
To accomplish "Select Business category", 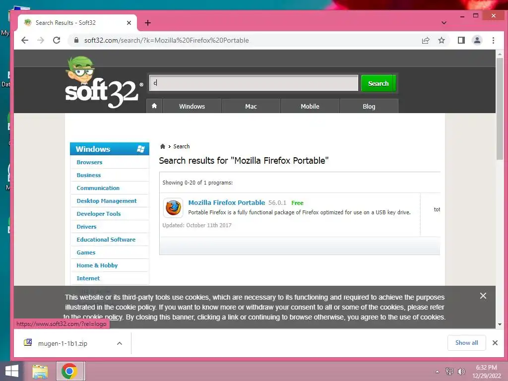I will (x=89, y=175).
